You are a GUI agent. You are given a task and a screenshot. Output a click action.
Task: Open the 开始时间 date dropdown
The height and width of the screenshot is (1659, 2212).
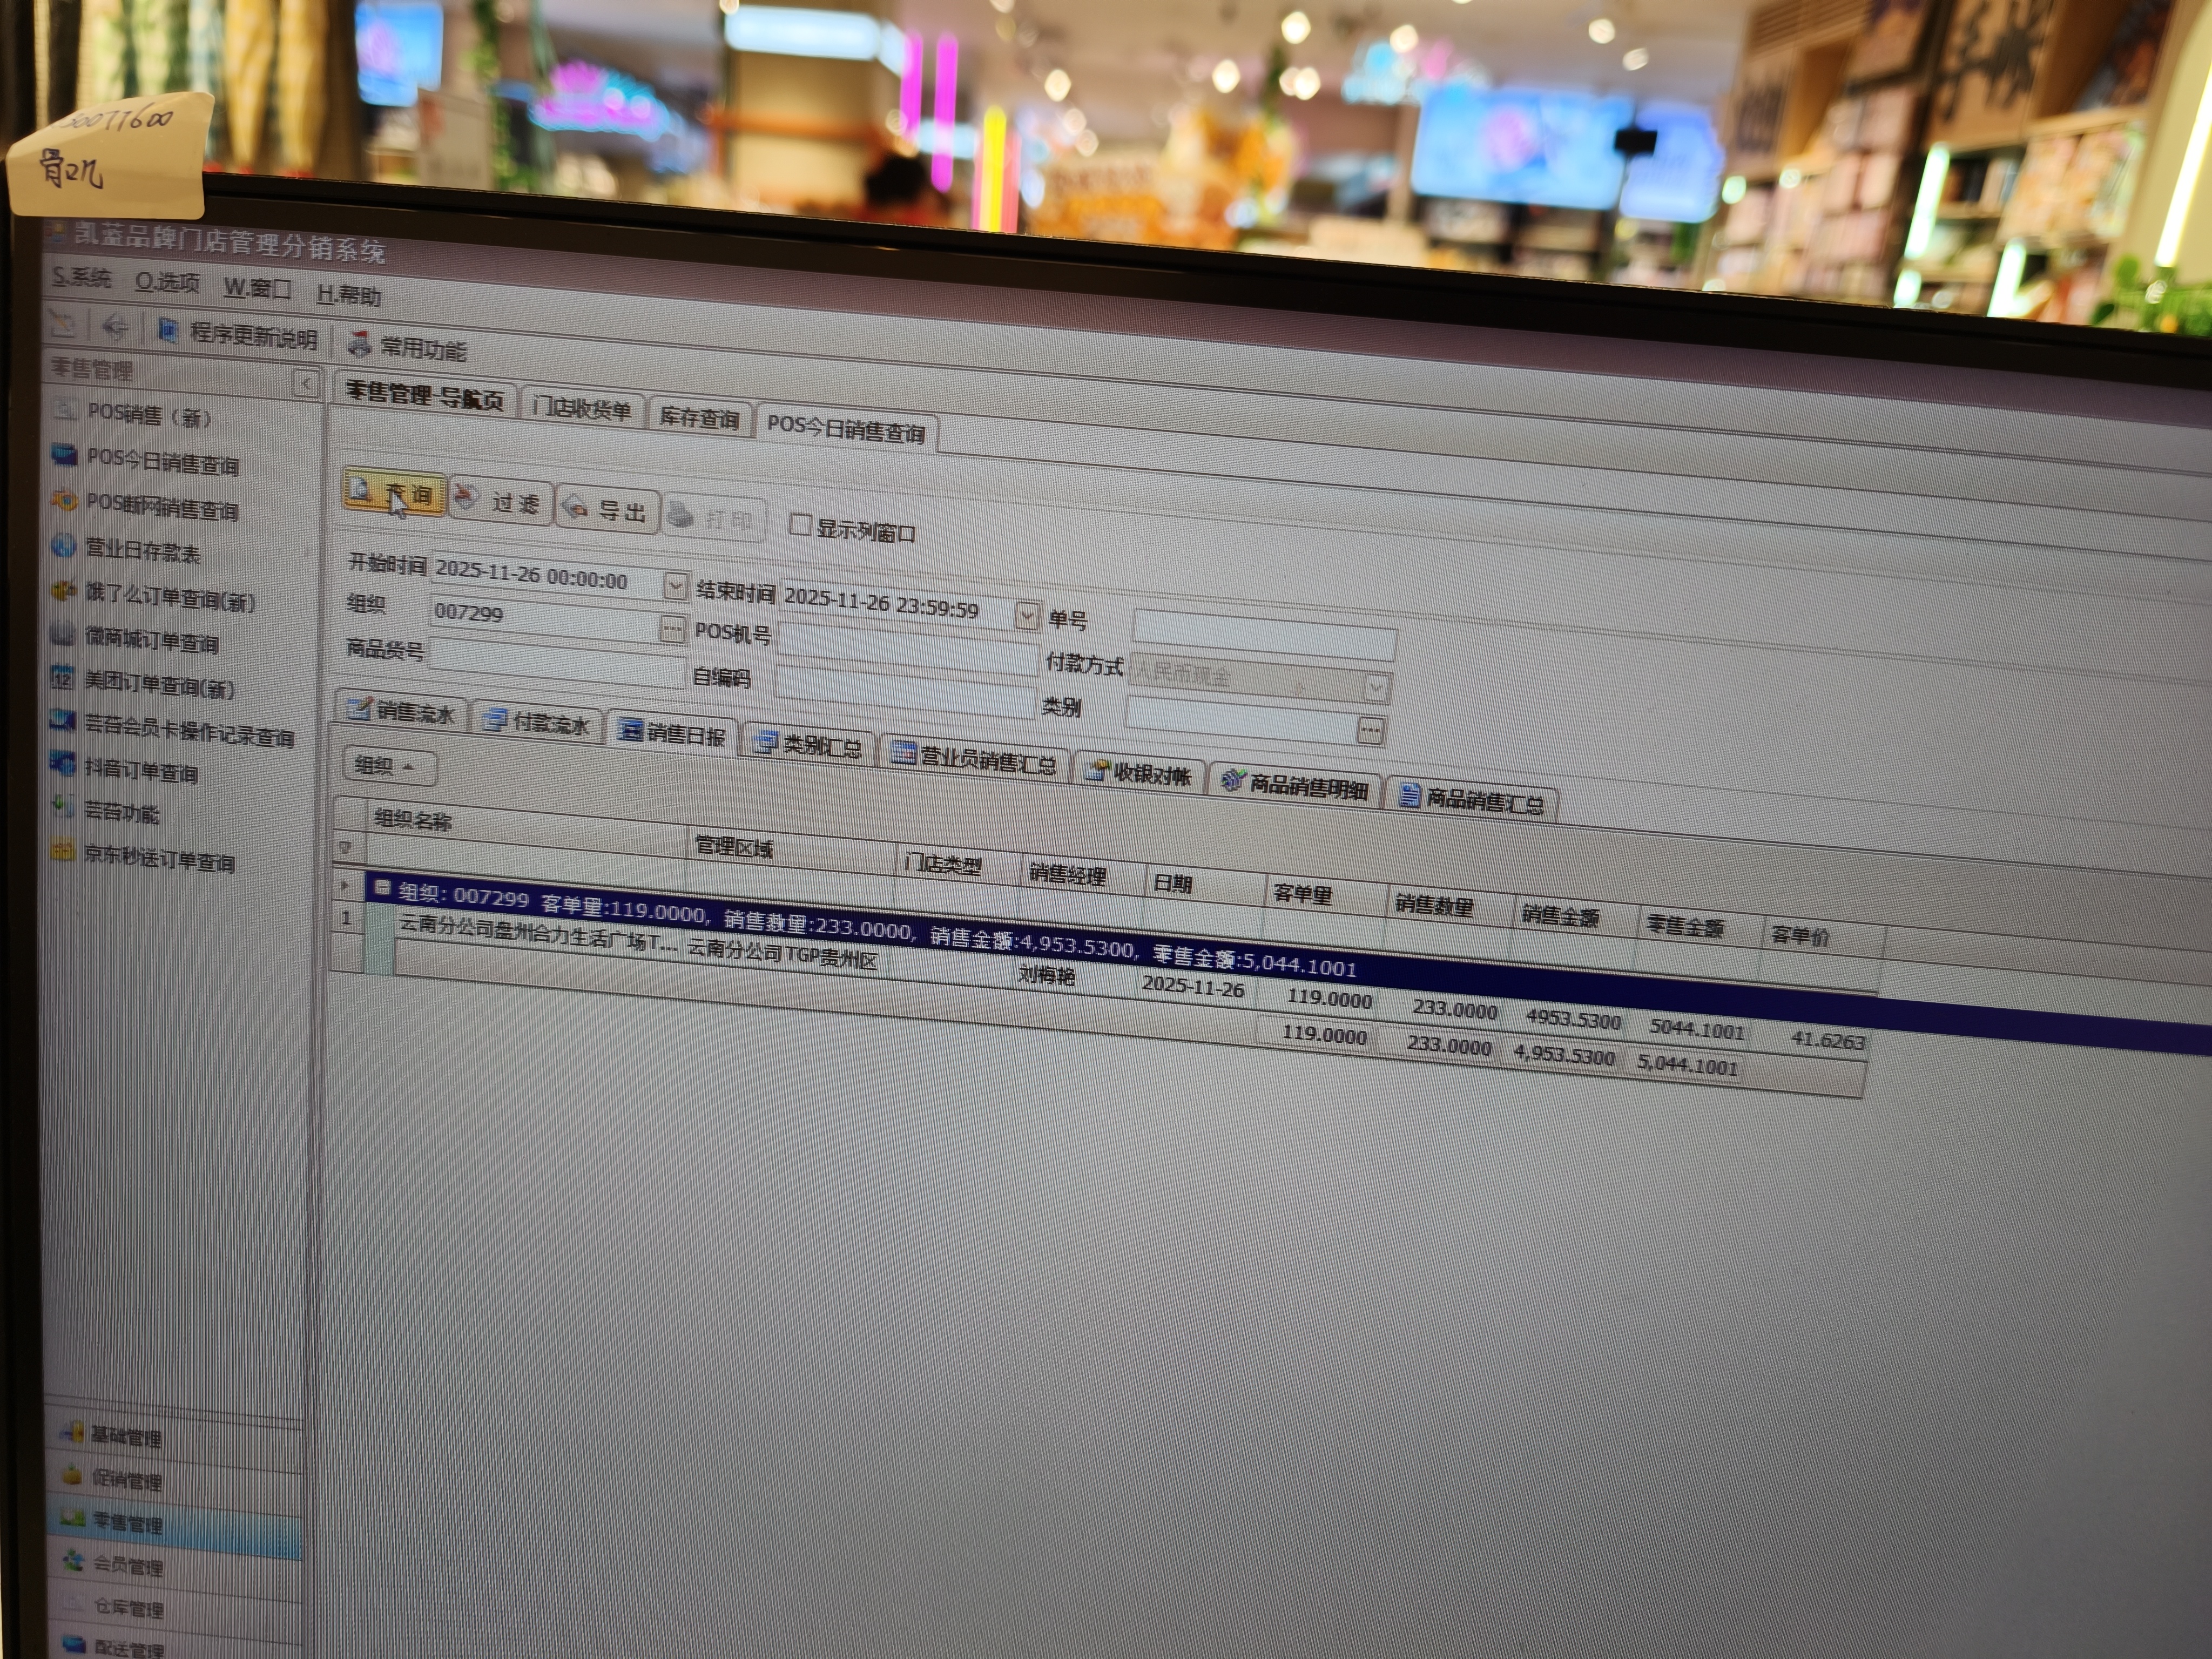675,586
